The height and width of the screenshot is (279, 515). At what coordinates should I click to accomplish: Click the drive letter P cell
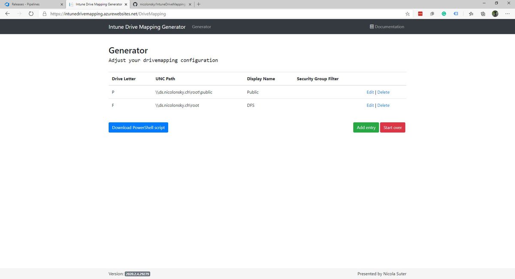(113, 92)
